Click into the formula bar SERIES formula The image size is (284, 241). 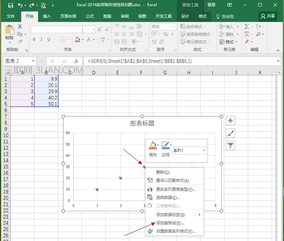180,61
